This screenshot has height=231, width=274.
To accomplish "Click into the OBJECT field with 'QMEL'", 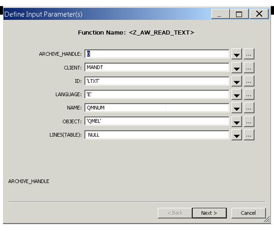I will coord(157,121).
